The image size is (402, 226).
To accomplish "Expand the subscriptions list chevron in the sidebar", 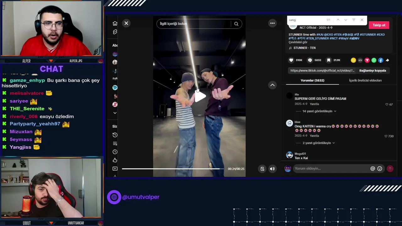I will (115, 113).
